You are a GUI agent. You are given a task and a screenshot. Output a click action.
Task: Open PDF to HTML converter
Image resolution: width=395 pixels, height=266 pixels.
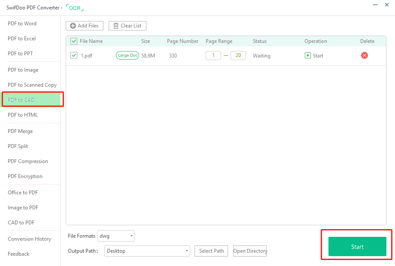coord(23,115)
